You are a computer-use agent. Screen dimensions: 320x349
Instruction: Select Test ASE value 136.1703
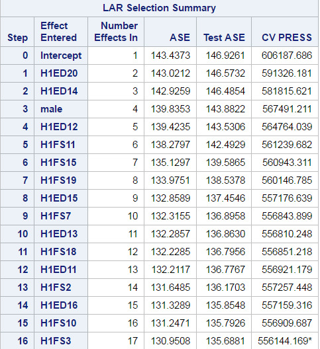pos(225,288)
